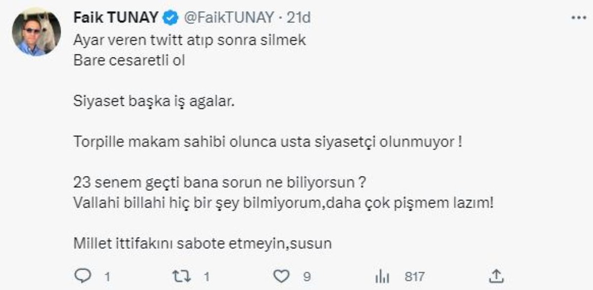The width and height of the screenshot is (593, 290).
Task: Open the view analytics bar chart icon
Action: click(384, 276)
